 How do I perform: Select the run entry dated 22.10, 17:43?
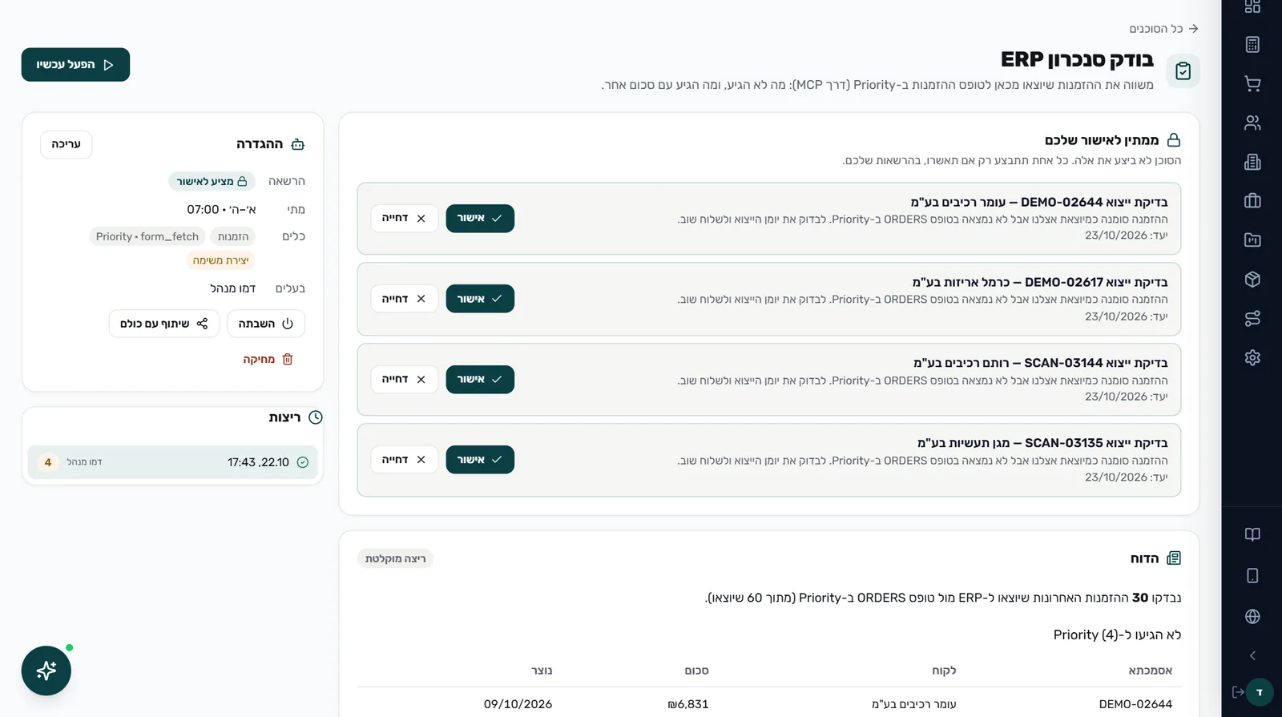pos(173,462)
